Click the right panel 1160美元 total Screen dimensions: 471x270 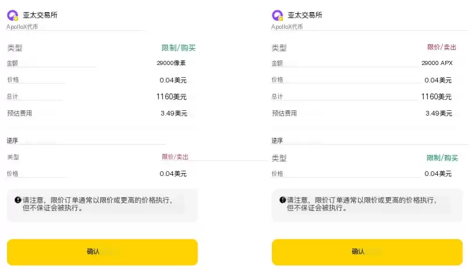point(436,96)
